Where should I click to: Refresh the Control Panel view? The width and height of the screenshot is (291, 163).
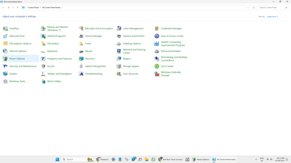(253, 8)
